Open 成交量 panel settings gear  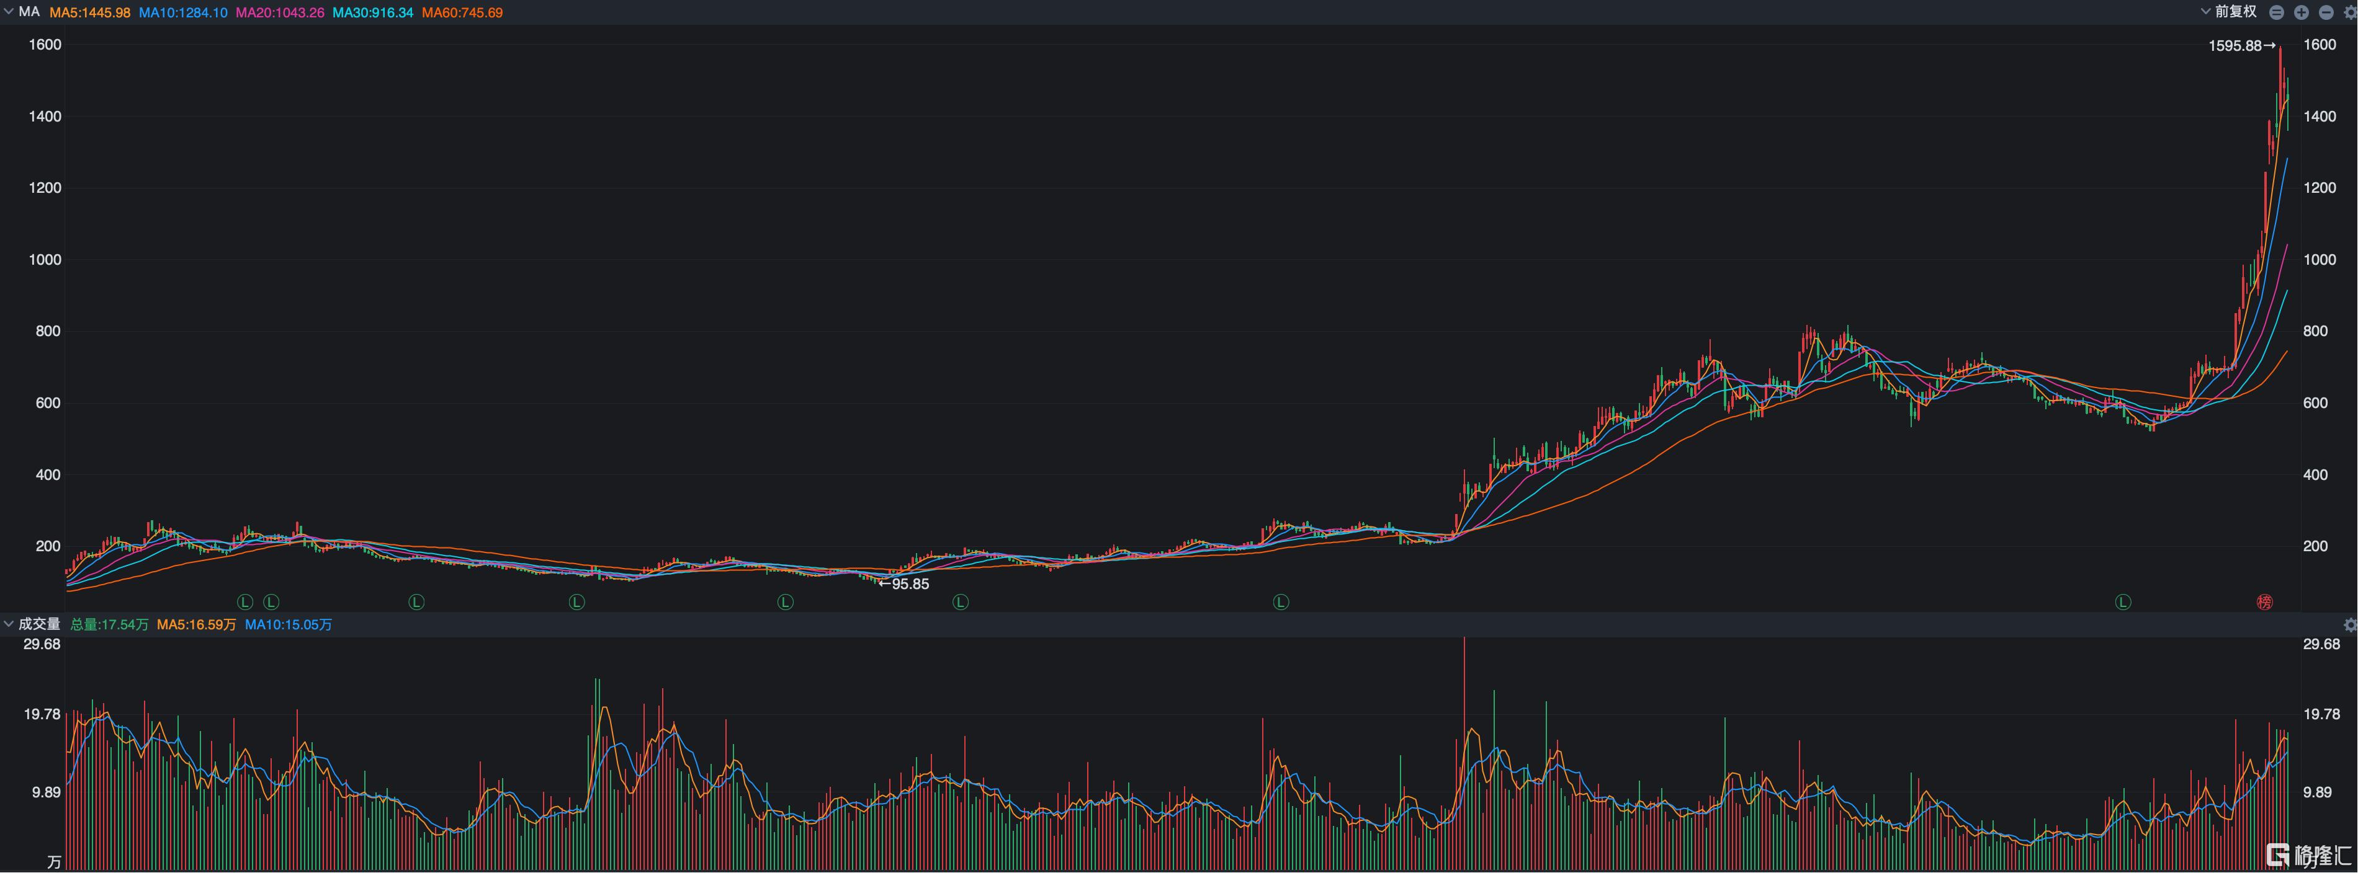[2350, 624]
